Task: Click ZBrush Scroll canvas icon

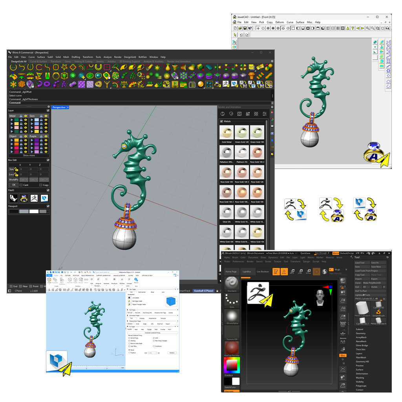Action: (342, 292)
